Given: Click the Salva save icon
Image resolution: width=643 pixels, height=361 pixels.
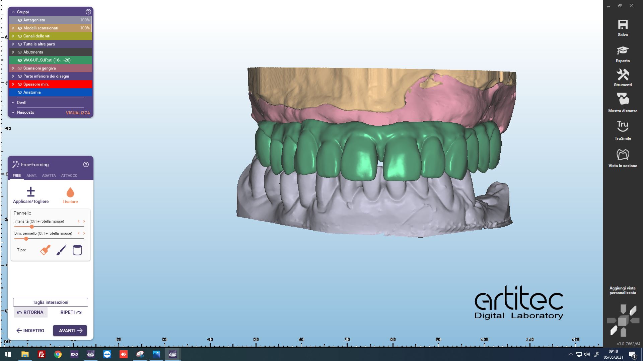Looking at the screenshot, I should tap(623, 25).
